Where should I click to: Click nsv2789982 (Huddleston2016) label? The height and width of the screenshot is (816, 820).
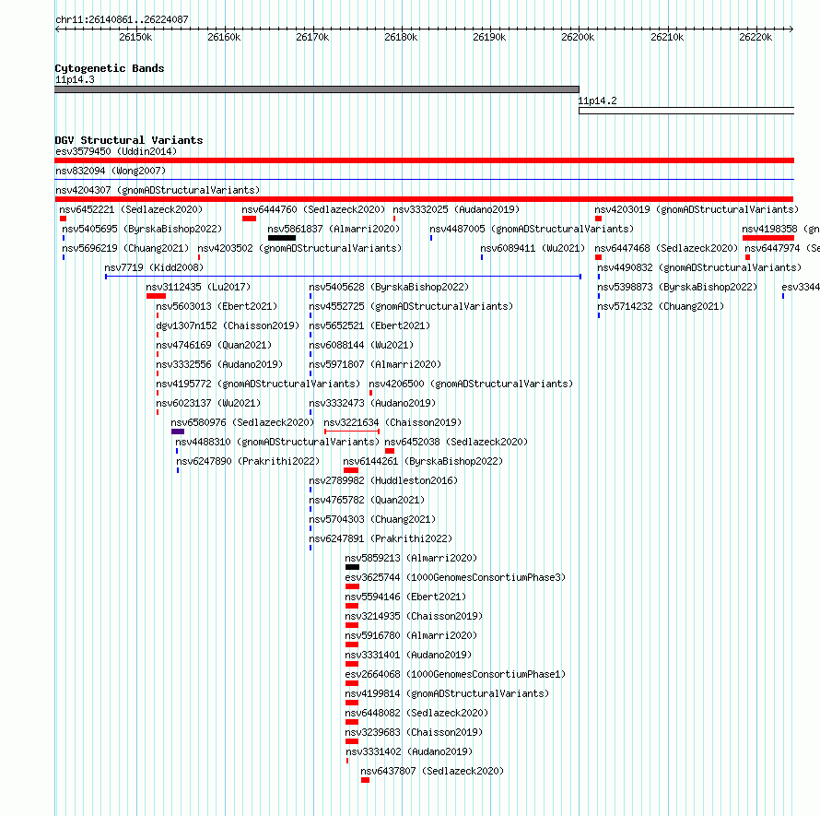tap(383, 480)
